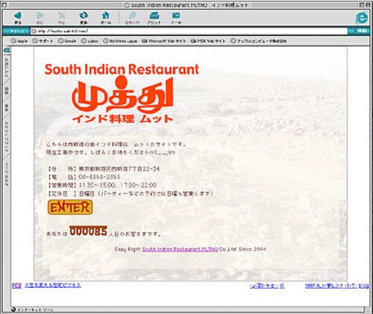
Task: Click the title bar close box
Action: (4, 4)
